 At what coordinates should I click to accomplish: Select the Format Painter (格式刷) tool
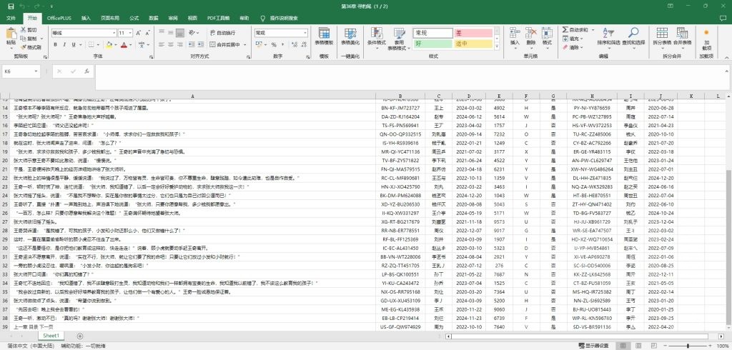31,47
